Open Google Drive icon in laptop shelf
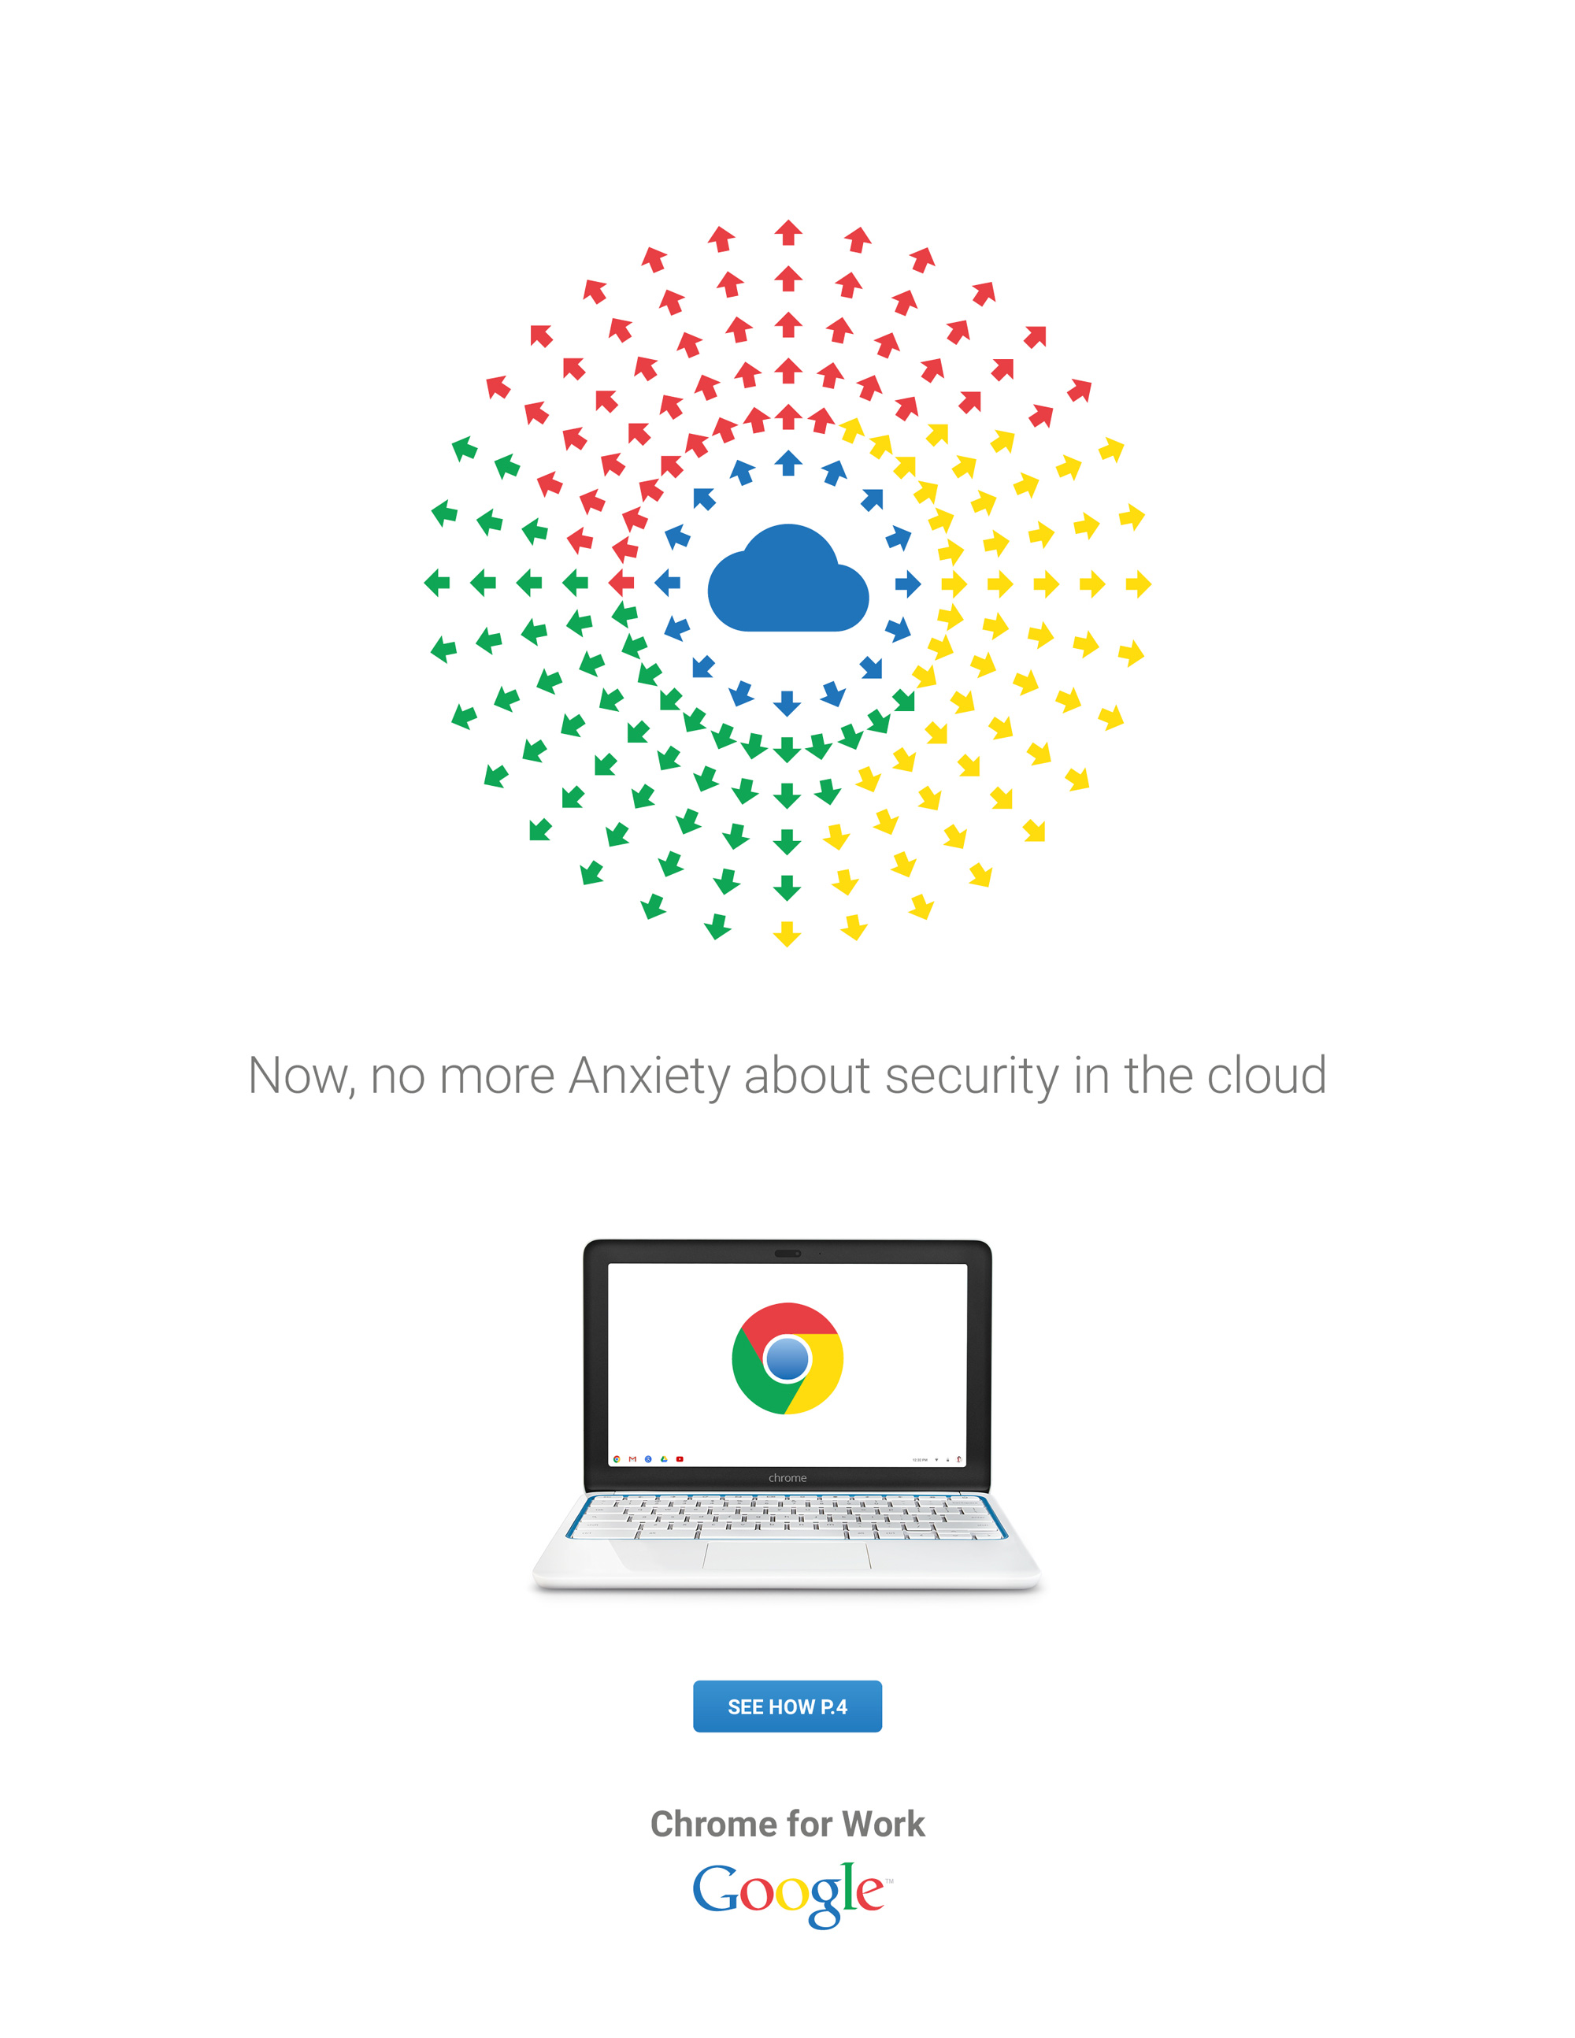 (665, 1459)
